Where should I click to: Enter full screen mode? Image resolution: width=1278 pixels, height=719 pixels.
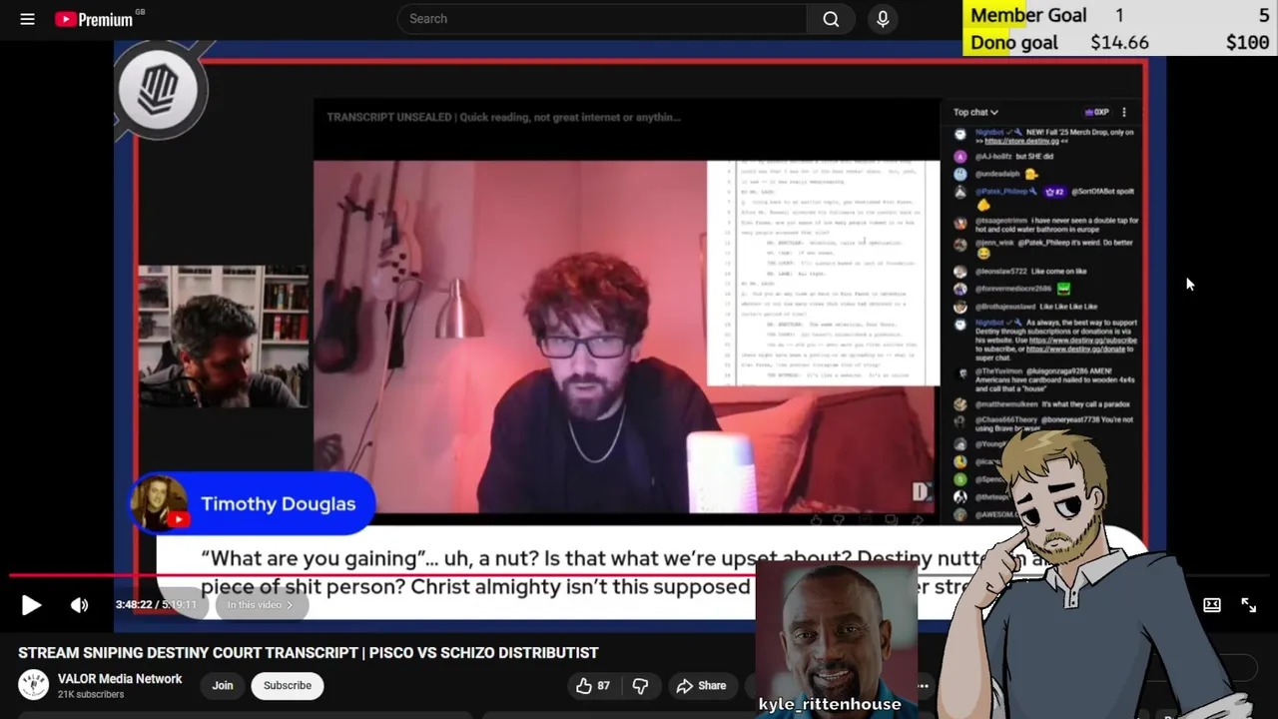(1248, 605)
